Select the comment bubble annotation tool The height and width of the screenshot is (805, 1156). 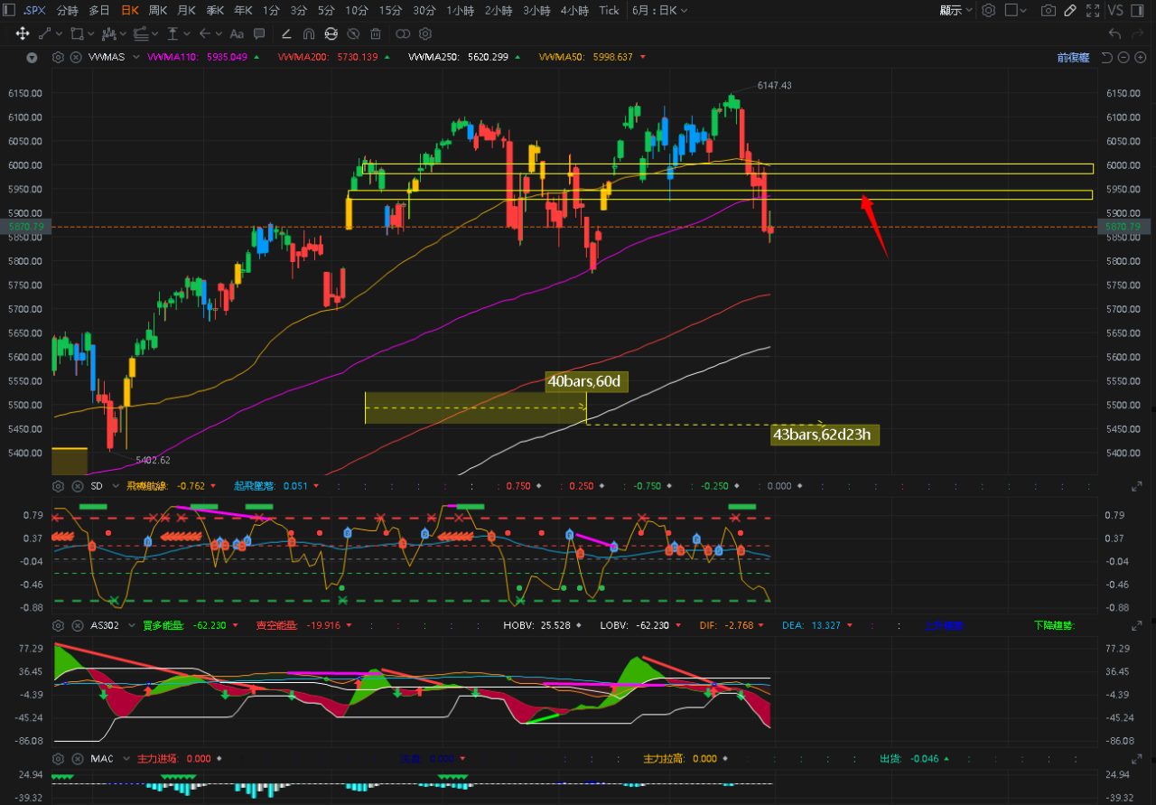tap(259, 33)
